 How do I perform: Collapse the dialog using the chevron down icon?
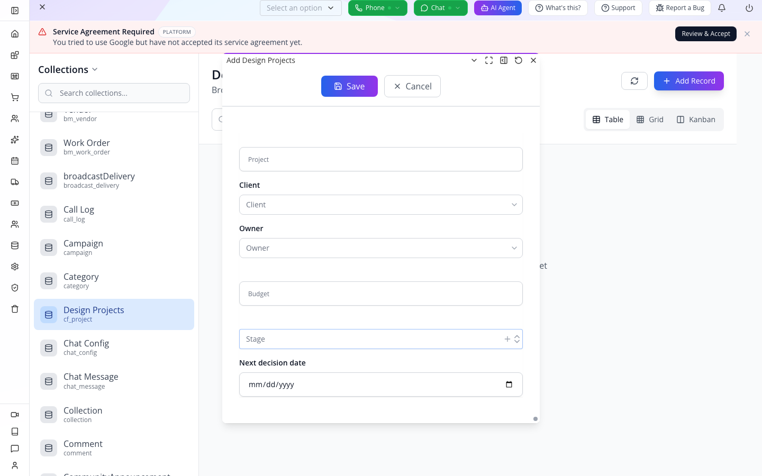[474, 60]
